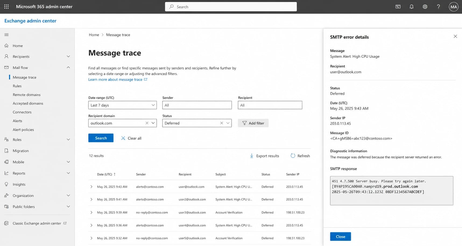Open Alert policies under Mail flow
The height and width of the screenshot is (246, 462).
(23, 130)
